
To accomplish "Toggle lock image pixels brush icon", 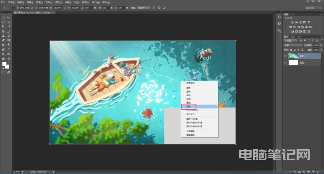I will (x=295, y=50).
